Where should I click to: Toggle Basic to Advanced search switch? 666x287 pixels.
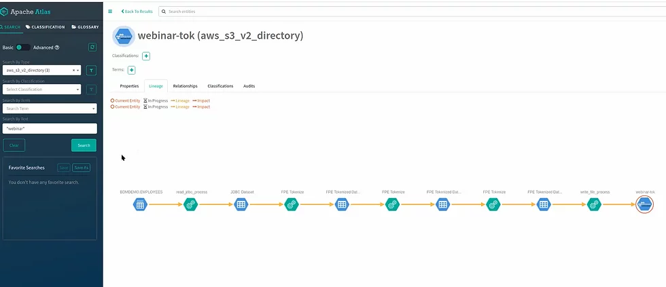tap(23, 47)
